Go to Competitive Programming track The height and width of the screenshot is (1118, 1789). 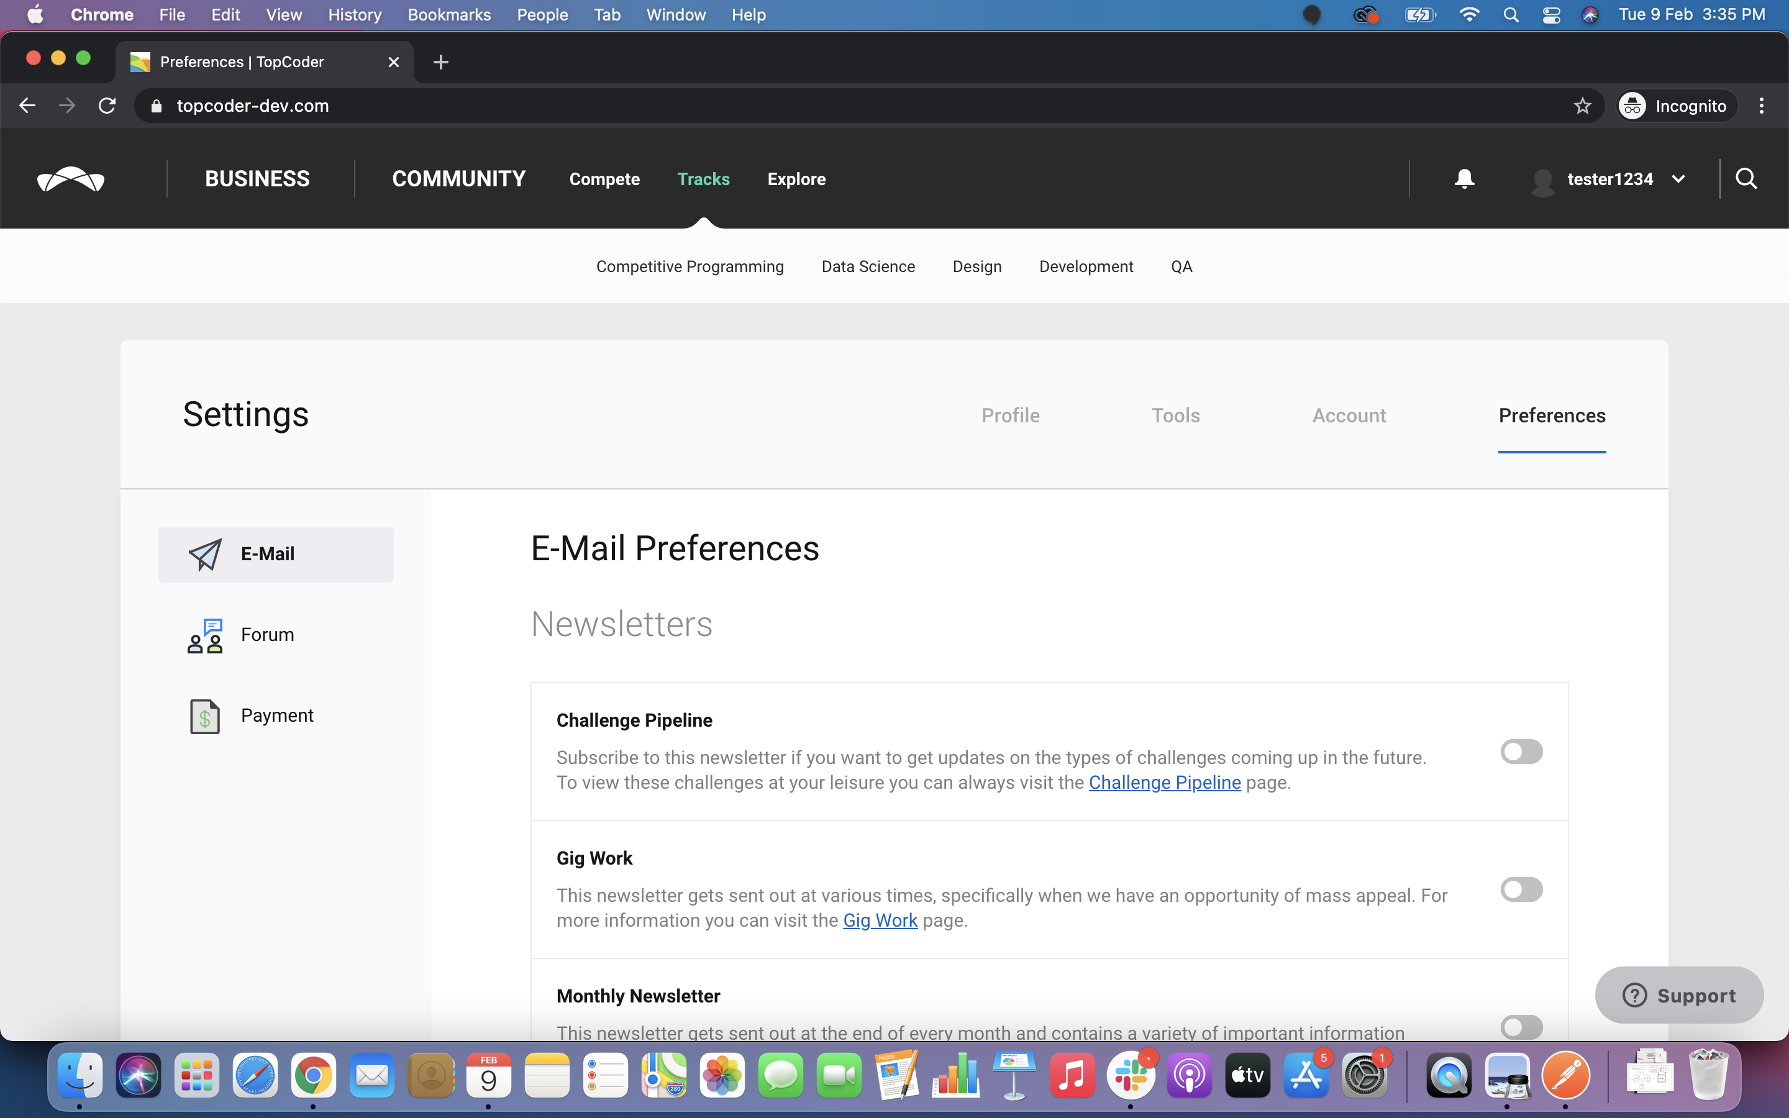[x=690, y=266]
